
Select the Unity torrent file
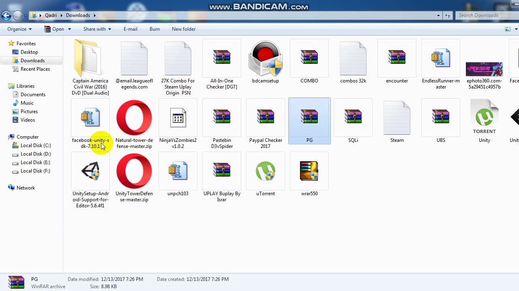point(485,121)
